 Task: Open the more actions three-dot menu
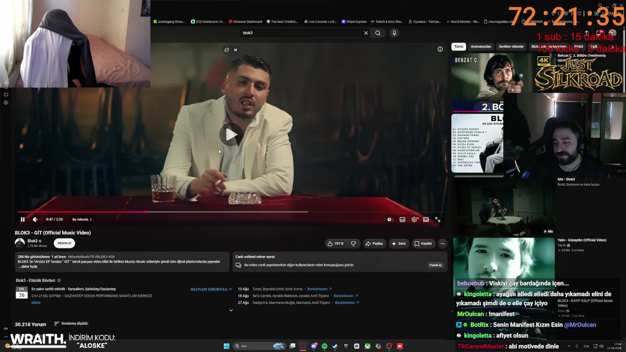(x=443, y=243)
